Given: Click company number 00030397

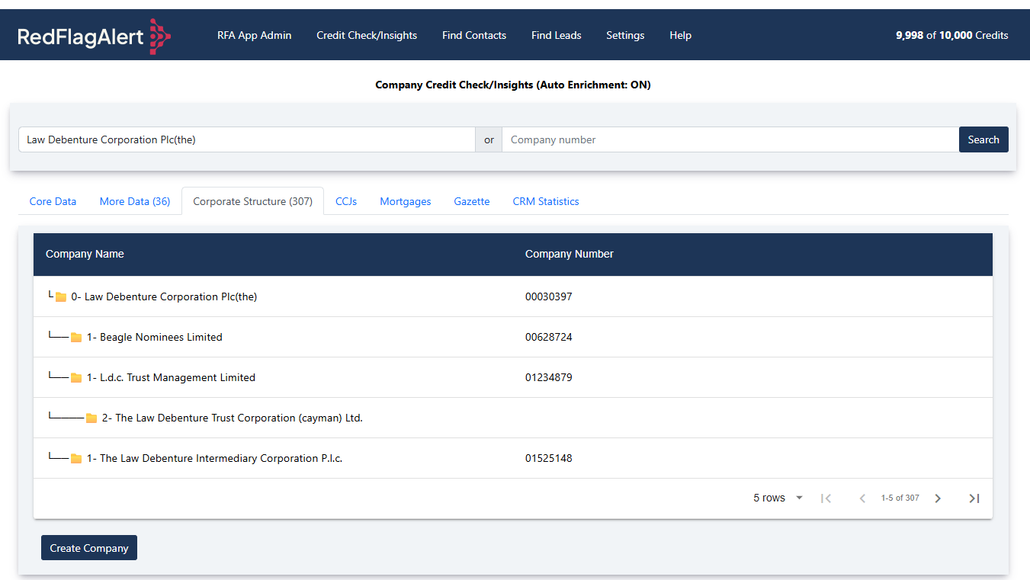Looking at the screenshot, I should (x=549, y=297).
